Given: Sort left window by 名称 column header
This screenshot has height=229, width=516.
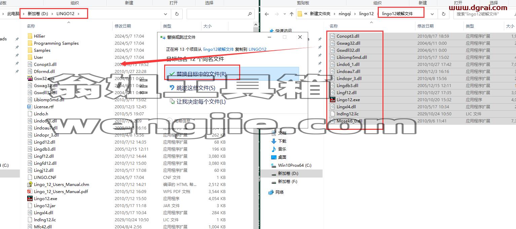Looking at the screenshot, I should (x=31, y=26).
